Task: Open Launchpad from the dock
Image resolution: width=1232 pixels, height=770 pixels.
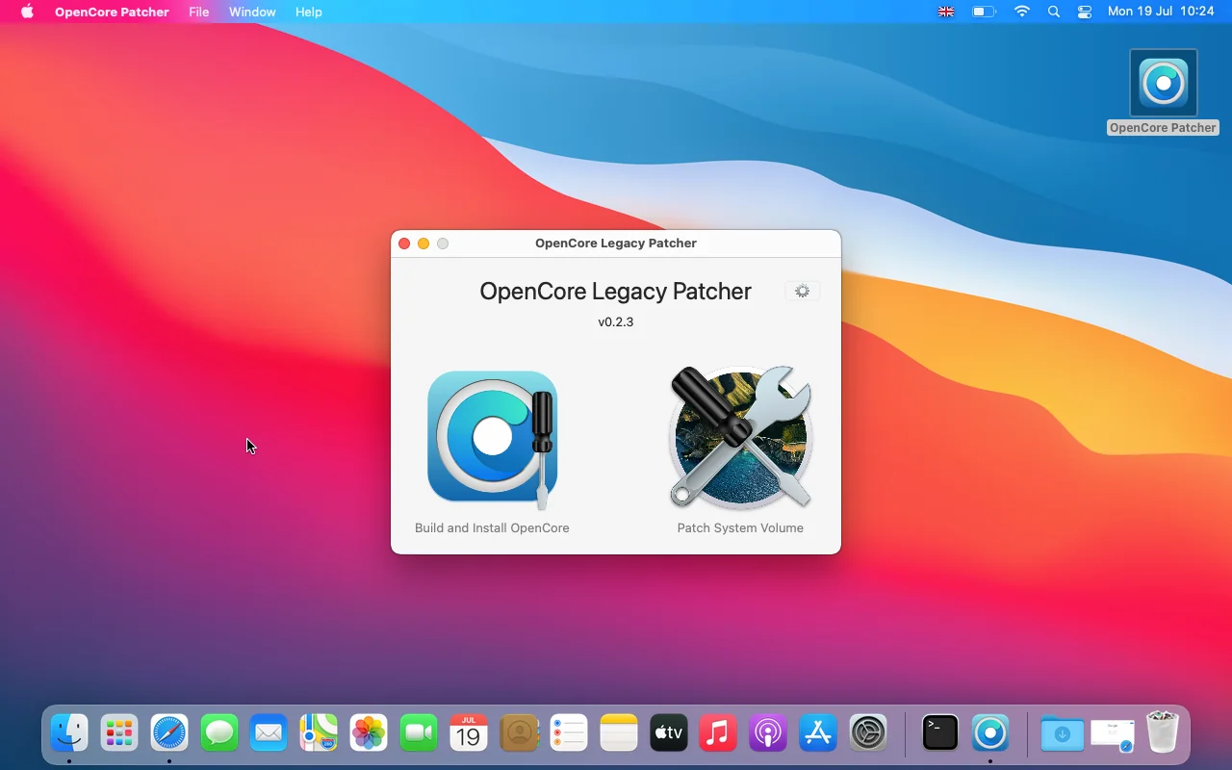Action: 119,733
